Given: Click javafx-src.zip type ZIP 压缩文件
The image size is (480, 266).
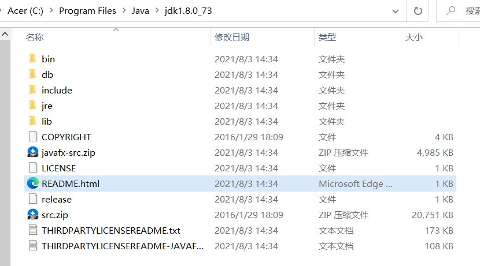Looking at the screenshot, I should click(344, 152).
